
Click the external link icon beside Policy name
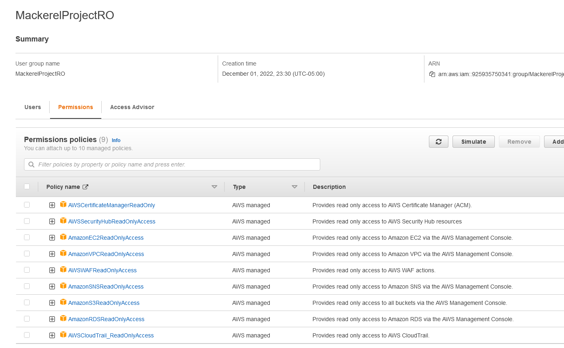pyautogui.click(x=85, y=187)
